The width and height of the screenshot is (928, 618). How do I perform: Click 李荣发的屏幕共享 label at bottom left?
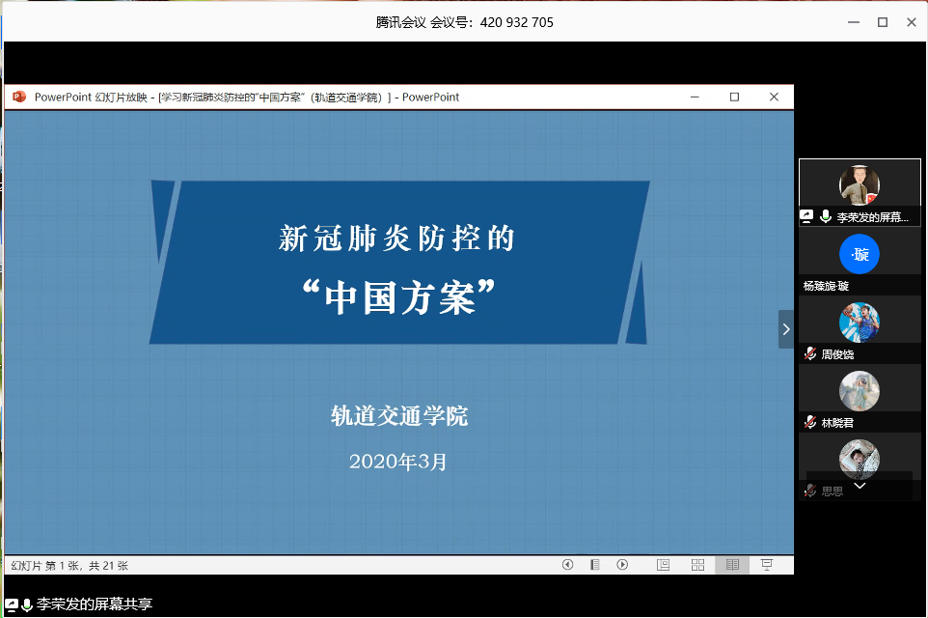tap(94, 604)
